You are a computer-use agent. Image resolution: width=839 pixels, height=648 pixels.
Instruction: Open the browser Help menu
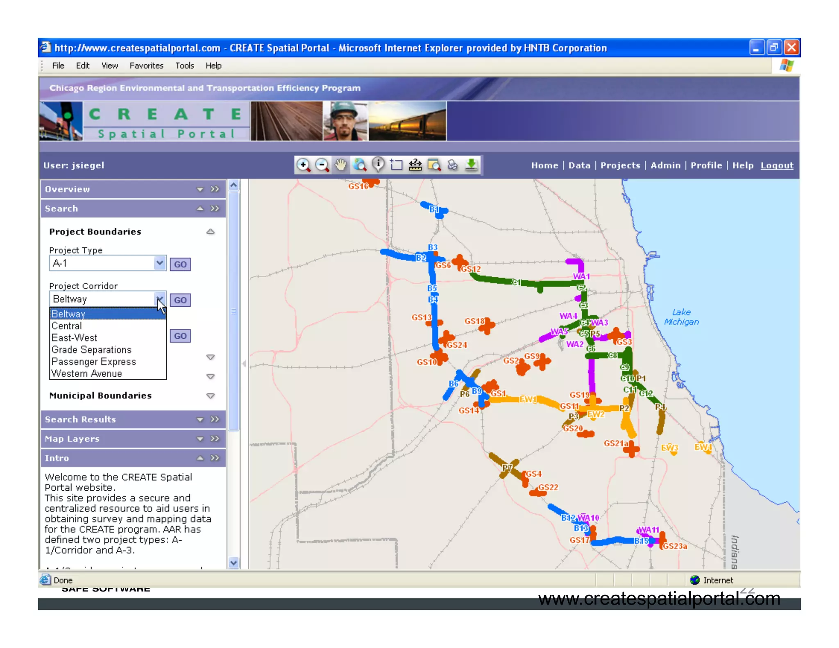coord(213,66)
